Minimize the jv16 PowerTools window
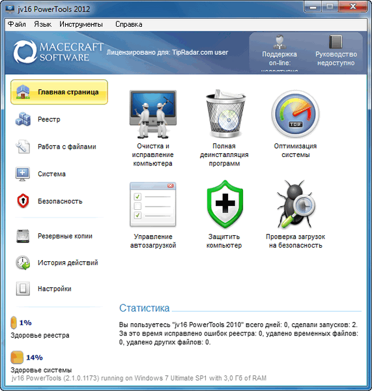Viewport: 372px width, 391px height. 313,7
